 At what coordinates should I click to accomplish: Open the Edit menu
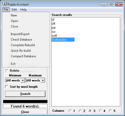point(14,10)
